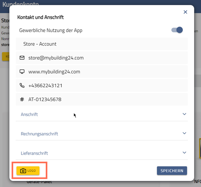The height and width of the screenshot is (187, 201).
Task: Click the envelope icon beside the email address
Action: point(22,58)
